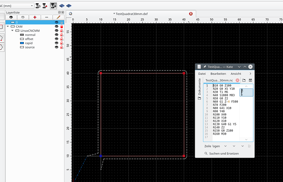Click the add layer plus icon
The width and height of the screenshot is (283, 182).
pos(34,18)
